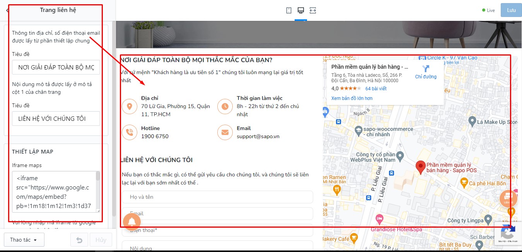522x252 pixels.
Task: Open Xem bản đồ lớn hơn link
Action: click(352, 98)
